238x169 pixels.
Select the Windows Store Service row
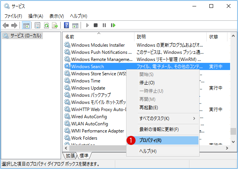95,73
